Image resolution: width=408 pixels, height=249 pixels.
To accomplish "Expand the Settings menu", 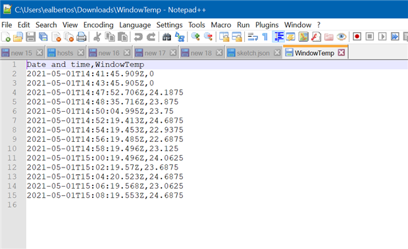I will [169, 25].
